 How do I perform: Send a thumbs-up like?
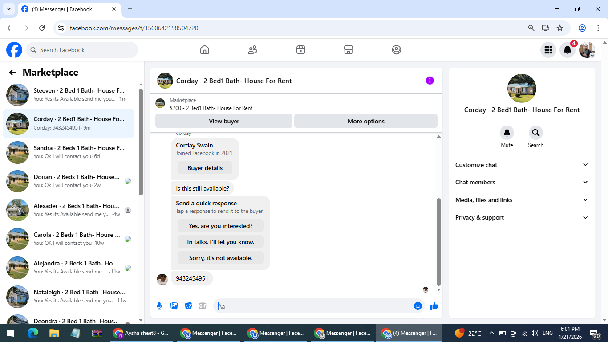pyautogui.click(x=434, y=306)
